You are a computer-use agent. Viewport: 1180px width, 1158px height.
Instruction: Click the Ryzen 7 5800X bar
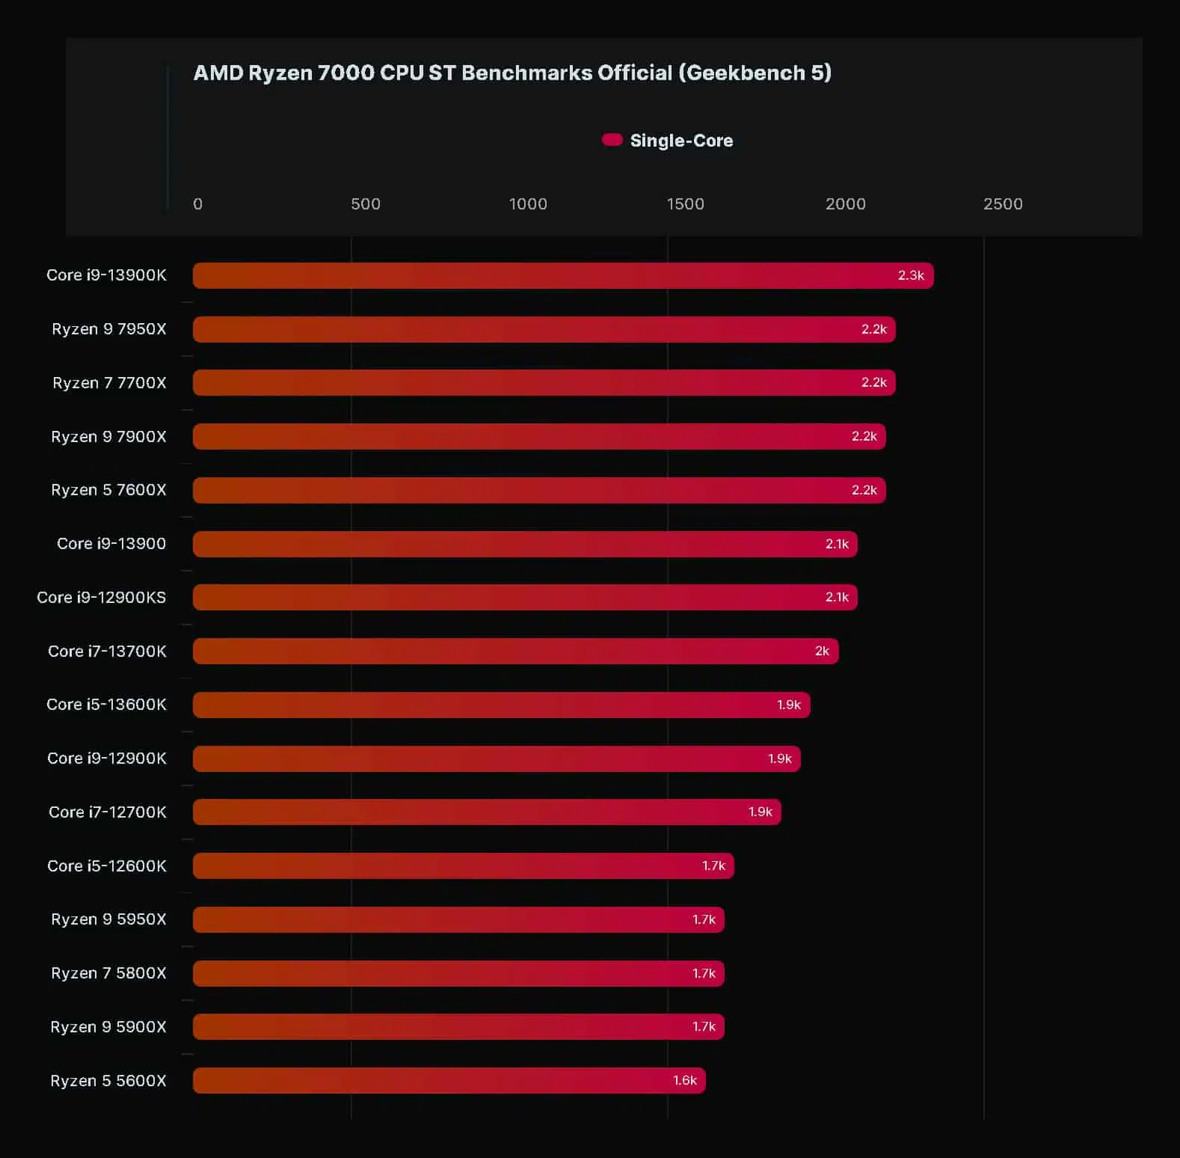(x=458, y=973)
